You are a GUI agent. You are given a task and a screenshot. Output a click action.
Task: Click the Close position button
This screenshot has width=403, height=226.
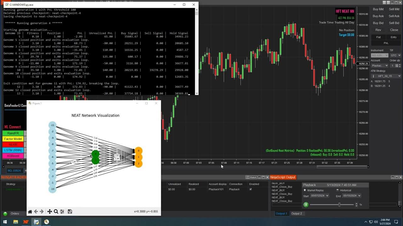[394, 30]
